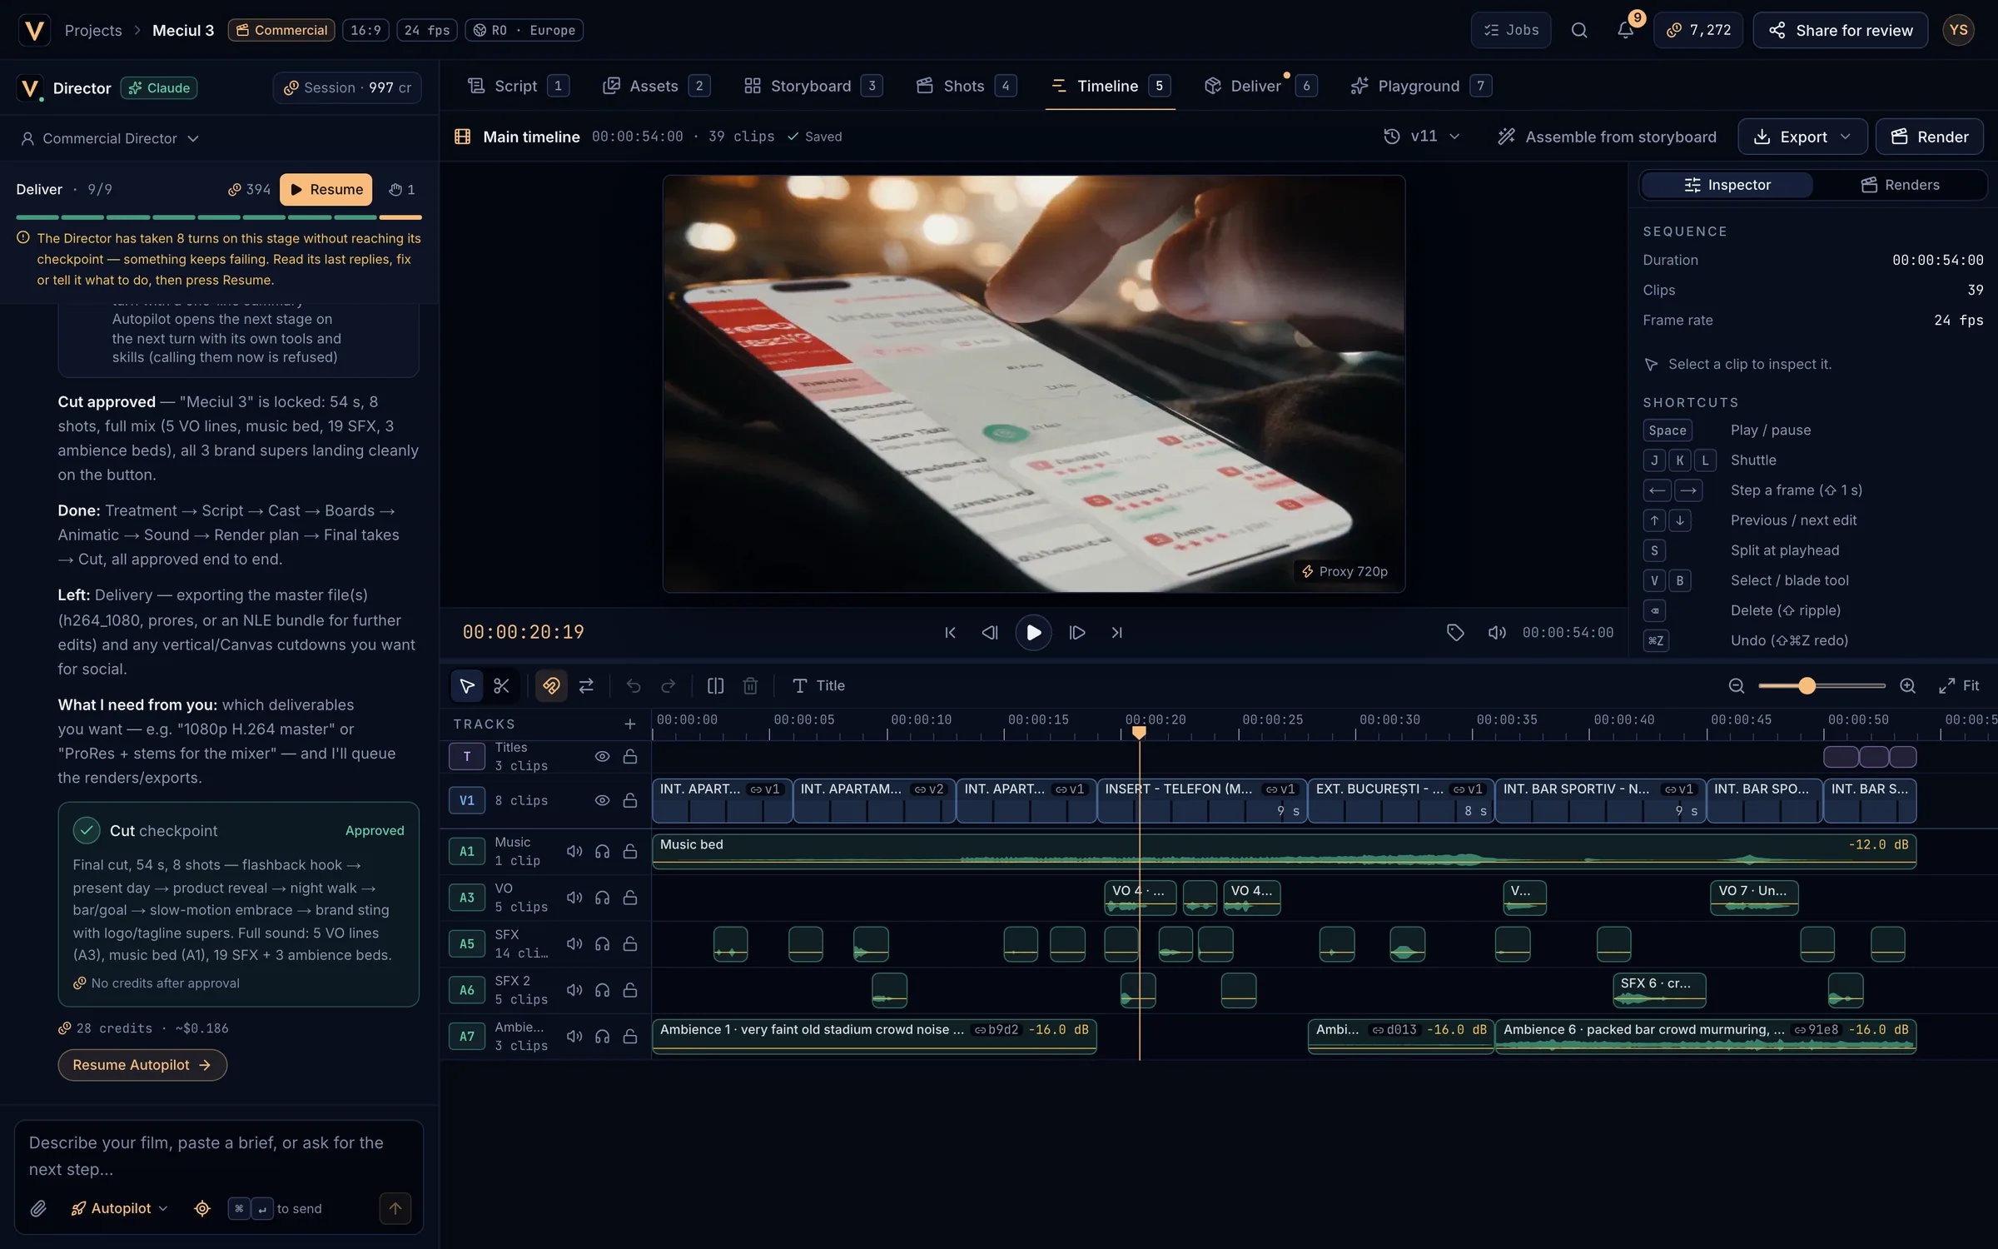Mute the Music A1 track

point(574,851)
